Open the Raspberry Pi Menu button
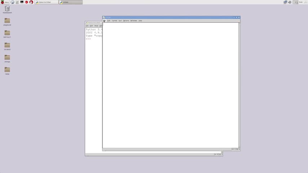The image size is (308, 173). click(5, 2)
